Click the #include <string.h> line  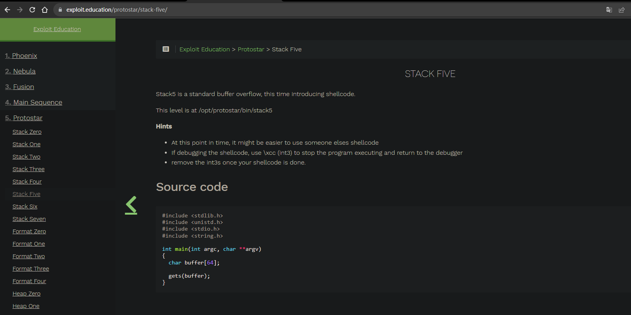point(192,236)
